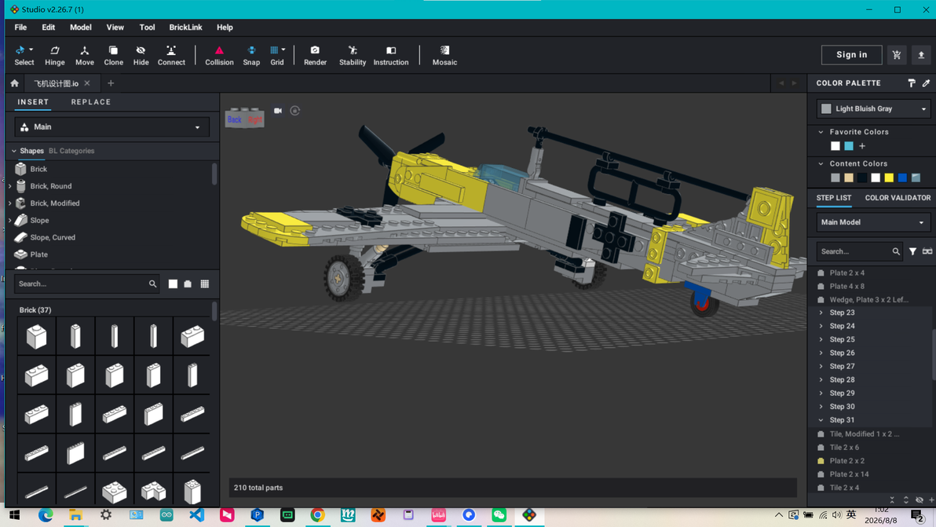Screen dimensions: 936x527
Task: Expand the Brick, Modified category
Action: pos(9,203)
